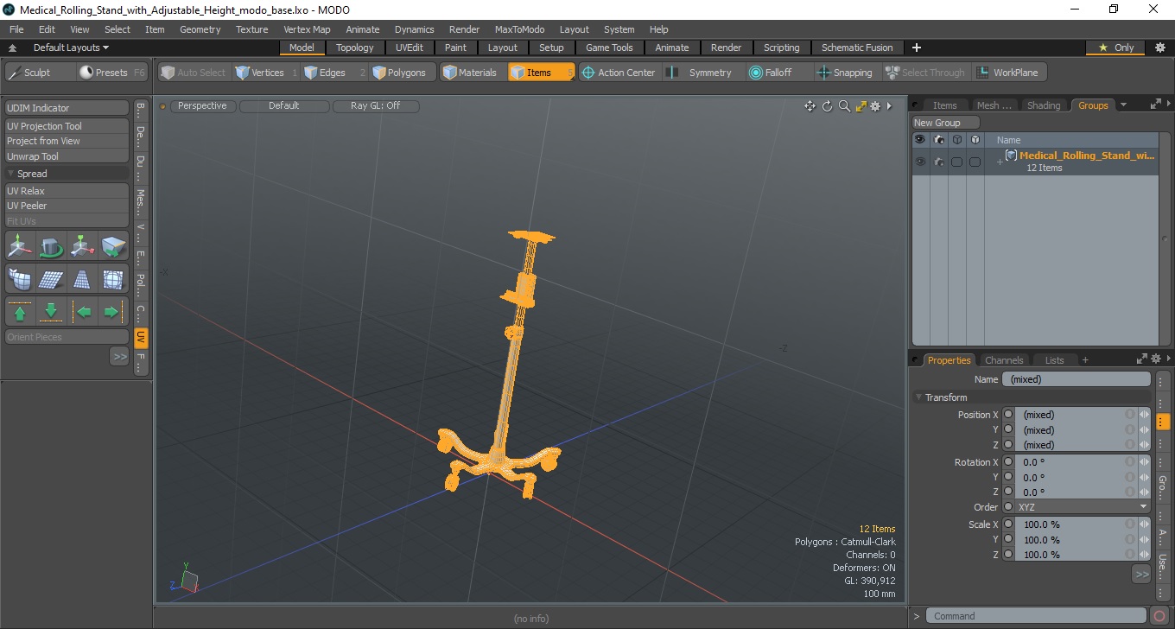Screen dimensions: 1175x629
Task: Collapse the Transform section
Action: click(x=918, y=397)
